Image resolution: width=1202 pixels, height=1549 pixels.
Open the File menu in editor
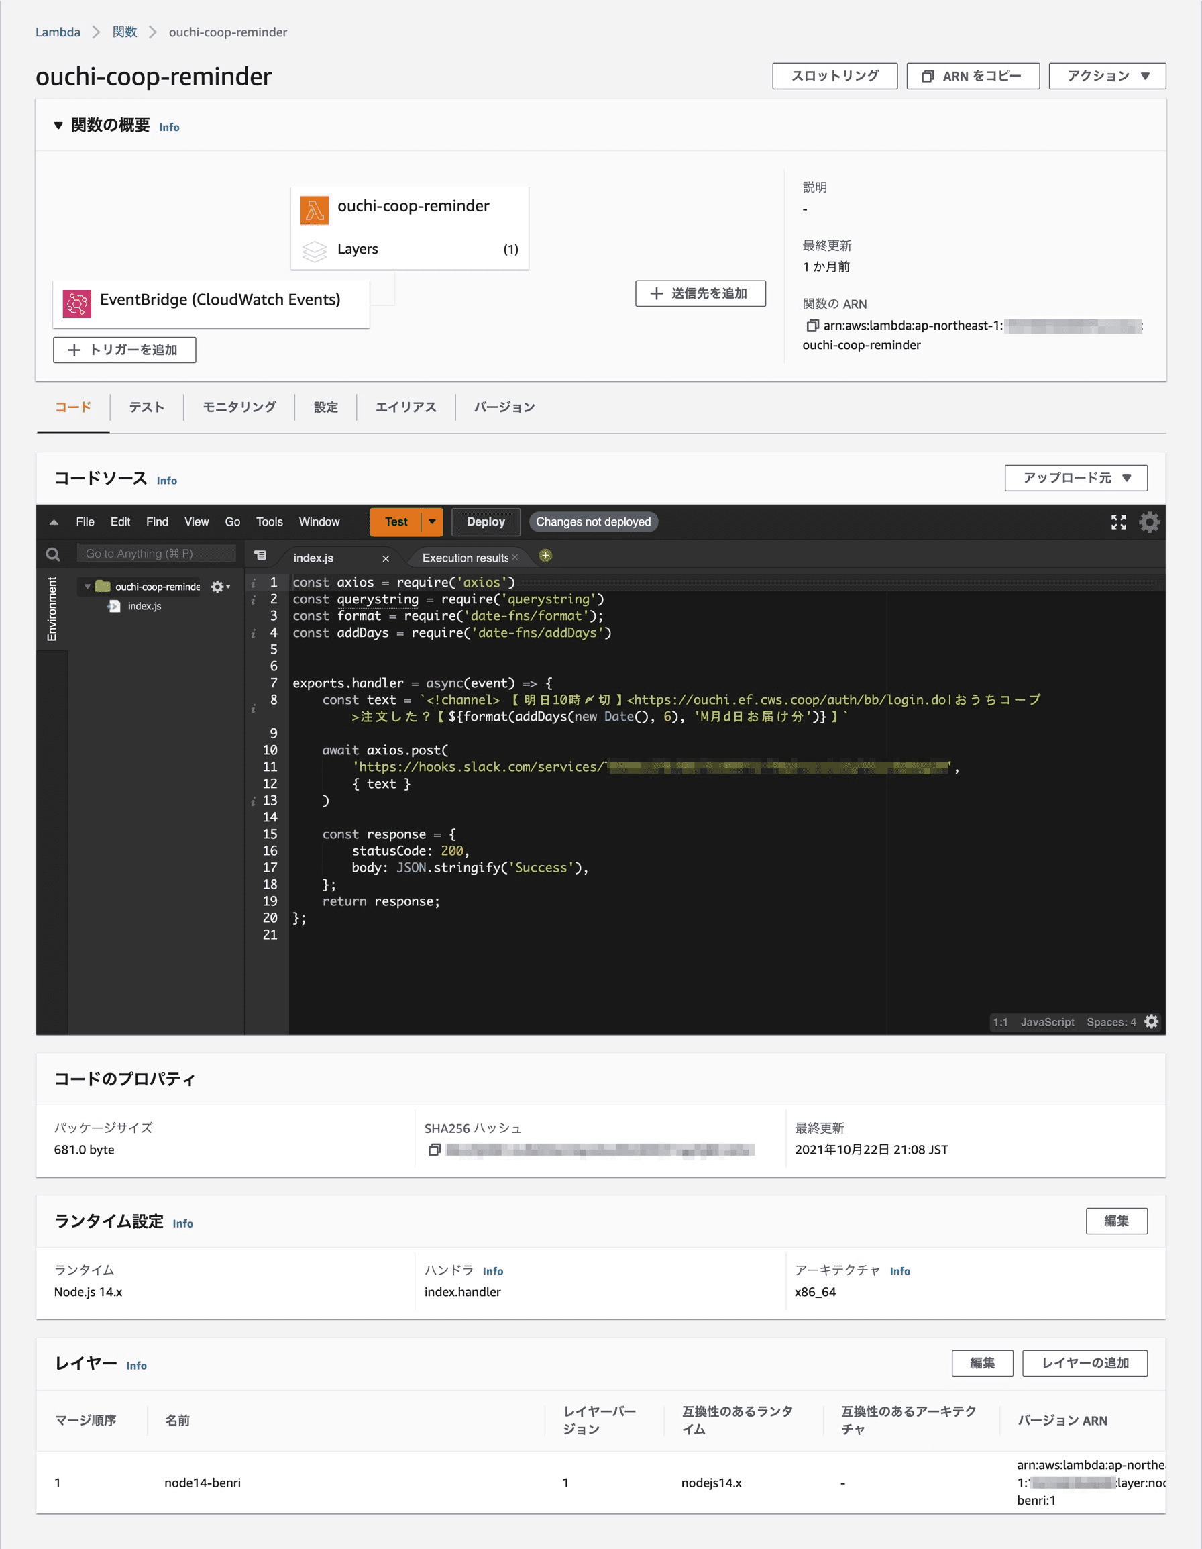pyautogui.click(x=85, y=522)
